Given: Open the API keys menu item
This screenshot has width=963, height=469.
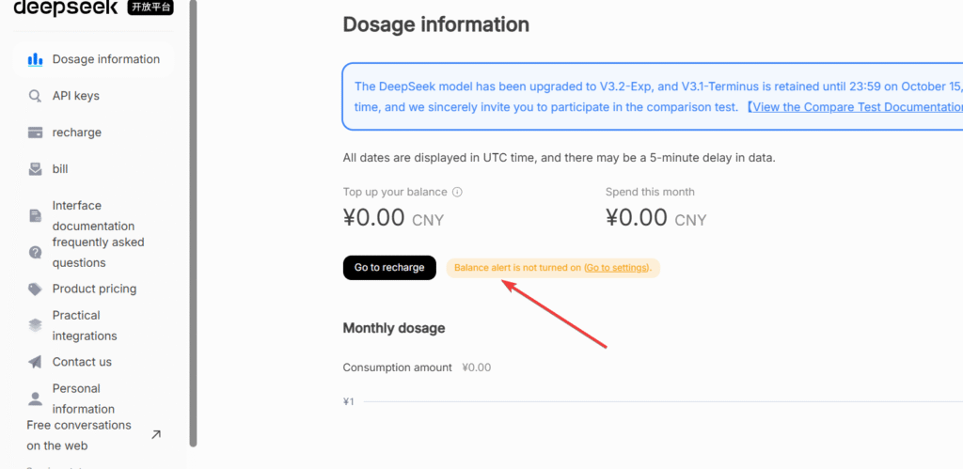Looking at the screenshot, I should pos(75,96).
